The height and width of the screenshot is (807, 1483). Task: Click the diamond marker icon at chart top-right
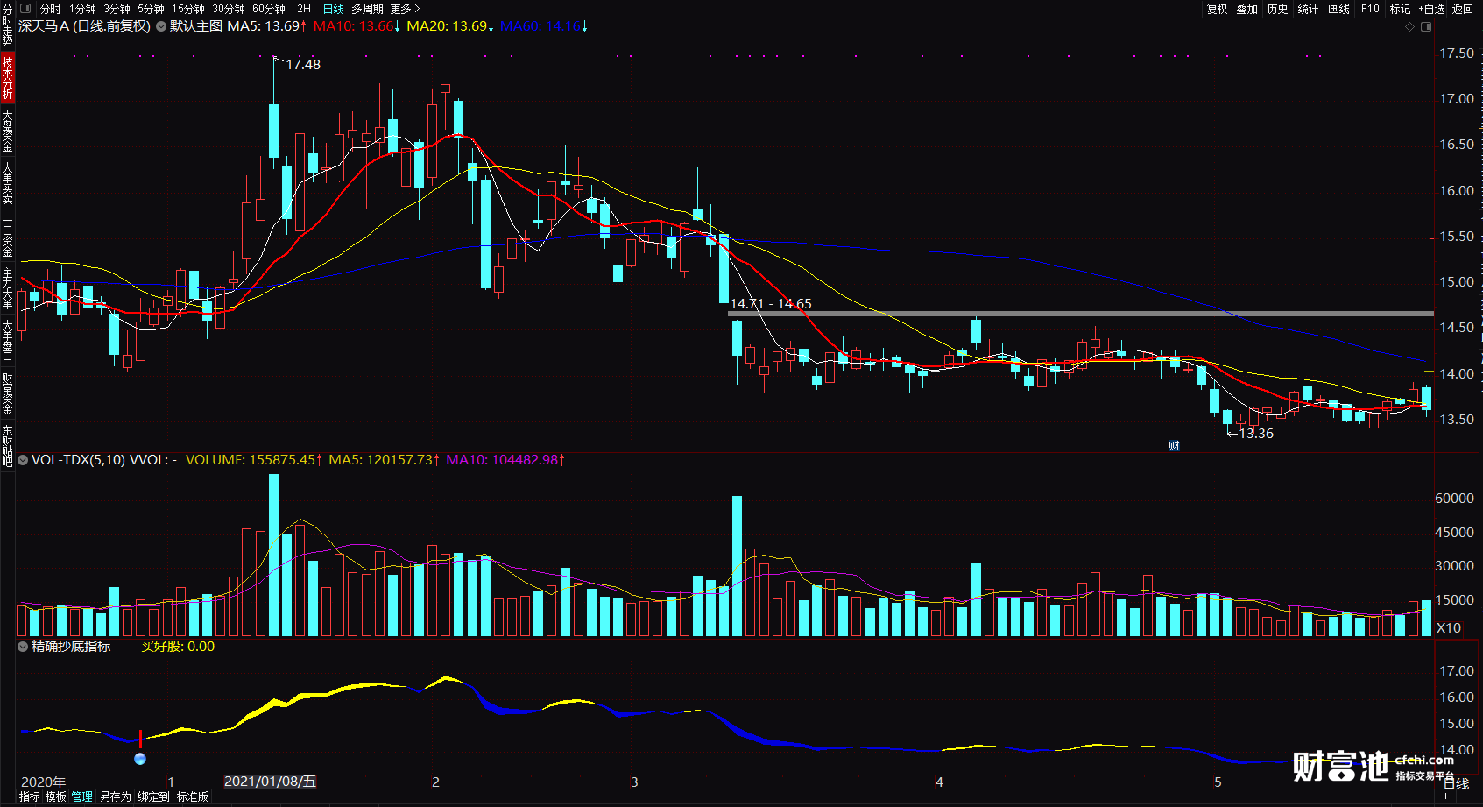coord(1409,27)
